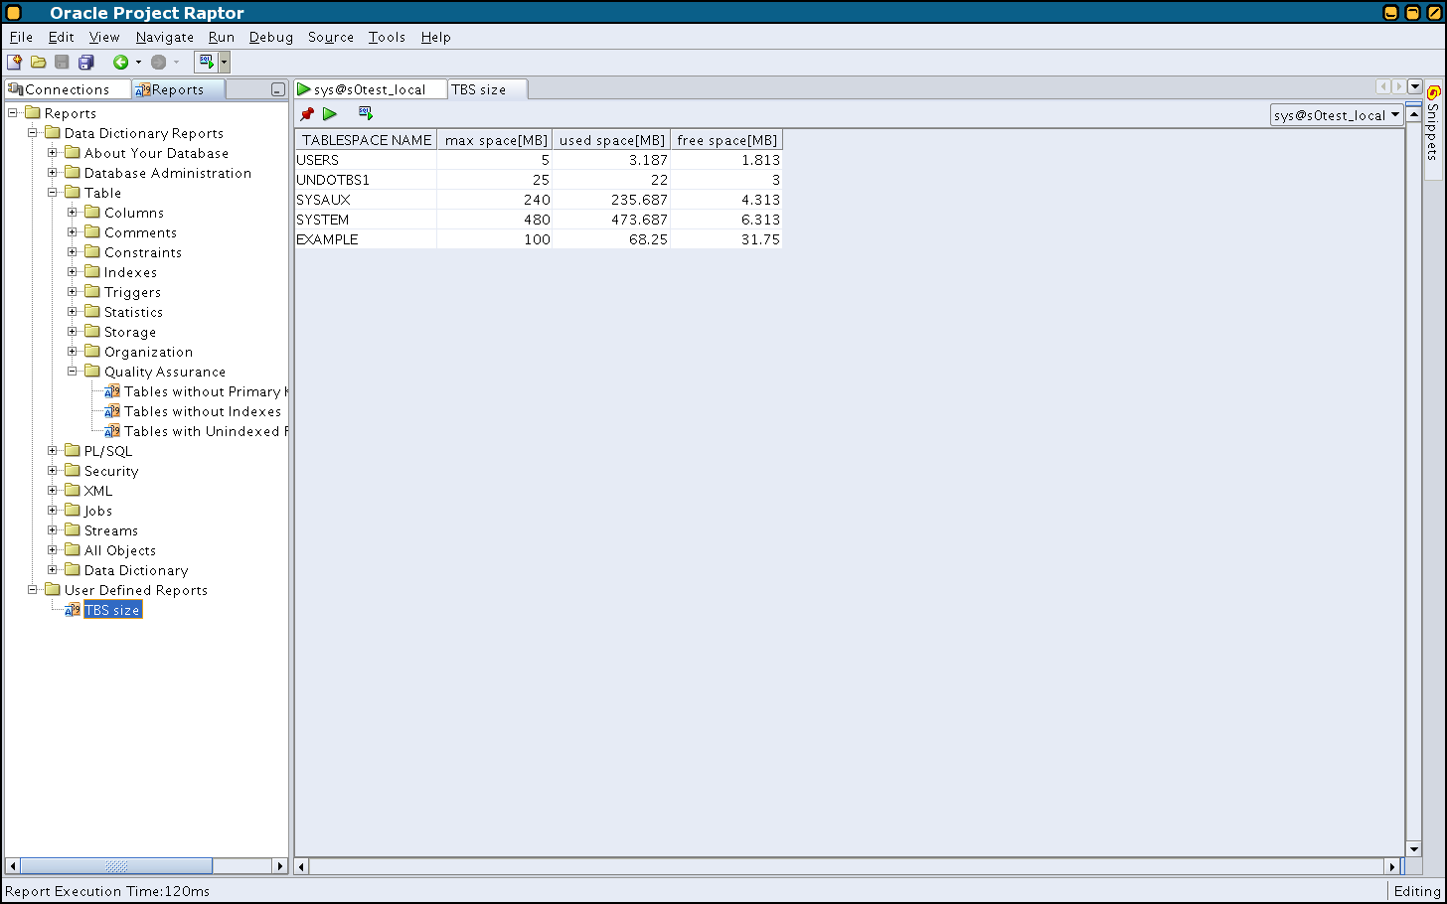Open the Edit menu
This screenshot has height=904, width=1447.
[x=62, y=37]
